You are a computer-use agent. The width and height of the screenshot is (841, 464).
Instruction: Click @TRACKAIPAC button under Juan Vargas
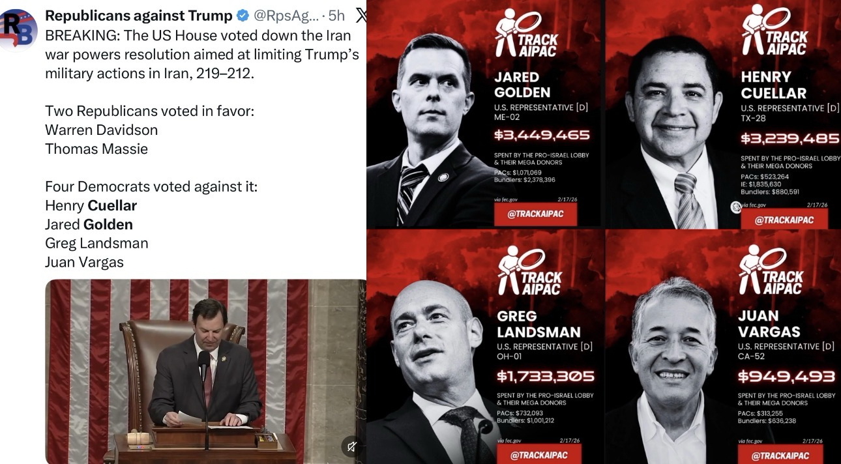tap(780, 455)
